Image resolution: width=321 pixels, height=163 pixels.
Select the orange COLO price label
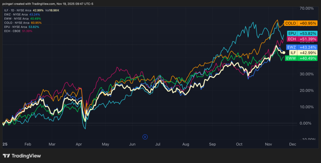[x=301, y=23]
